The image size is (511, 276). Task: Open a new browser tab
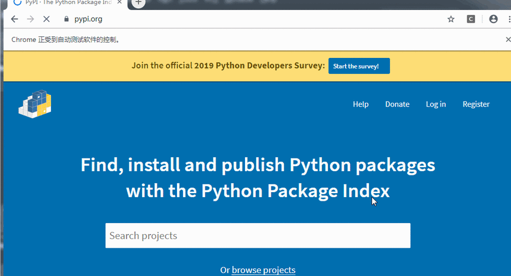(138, 3)
